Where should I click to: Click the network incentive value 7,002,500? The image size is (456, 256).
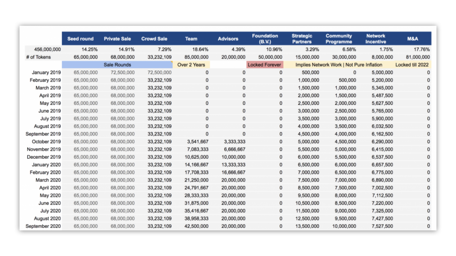pyautogui.click(x=382, y=188)
